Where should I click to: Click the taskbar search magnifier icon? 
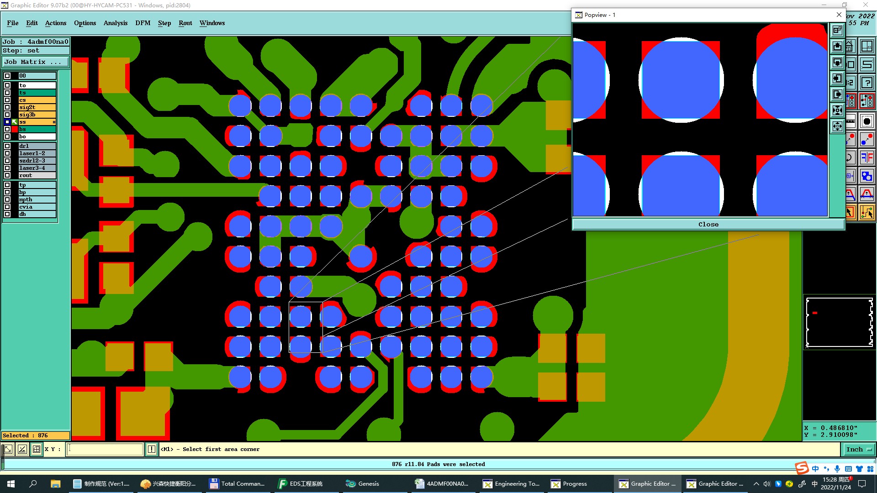point(33,484)
